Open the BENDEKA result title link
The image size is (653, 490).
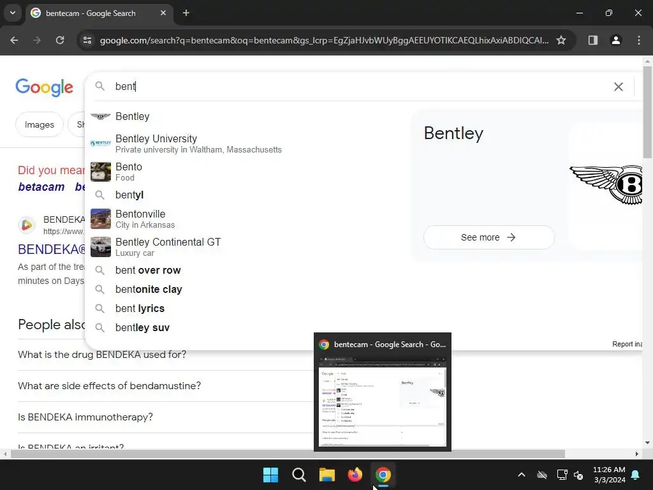pyautogui.click(x=51, y=249)
